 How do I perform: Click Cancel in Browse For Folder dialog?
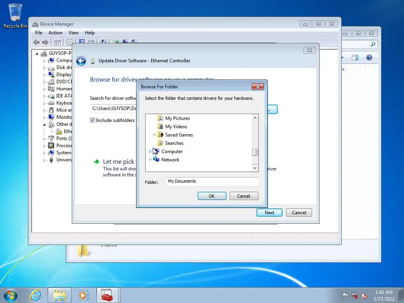pyautogui.click(x=243, y=196)
